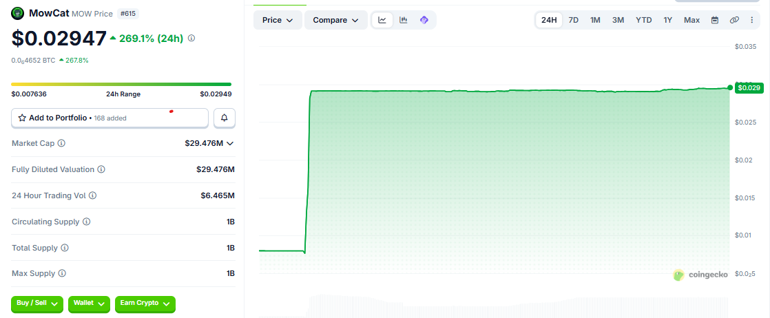Viewport: 770px width, 318px height.
Task: Click the $6.465M trading volume value
Action: 218,195
